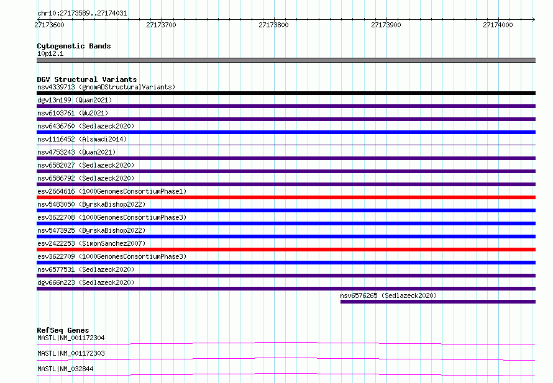Click esv2664616 (1000GenomesConsortiumPhase1) label
Viewport: 553px width, 383px height.
(x=112, y=191)
